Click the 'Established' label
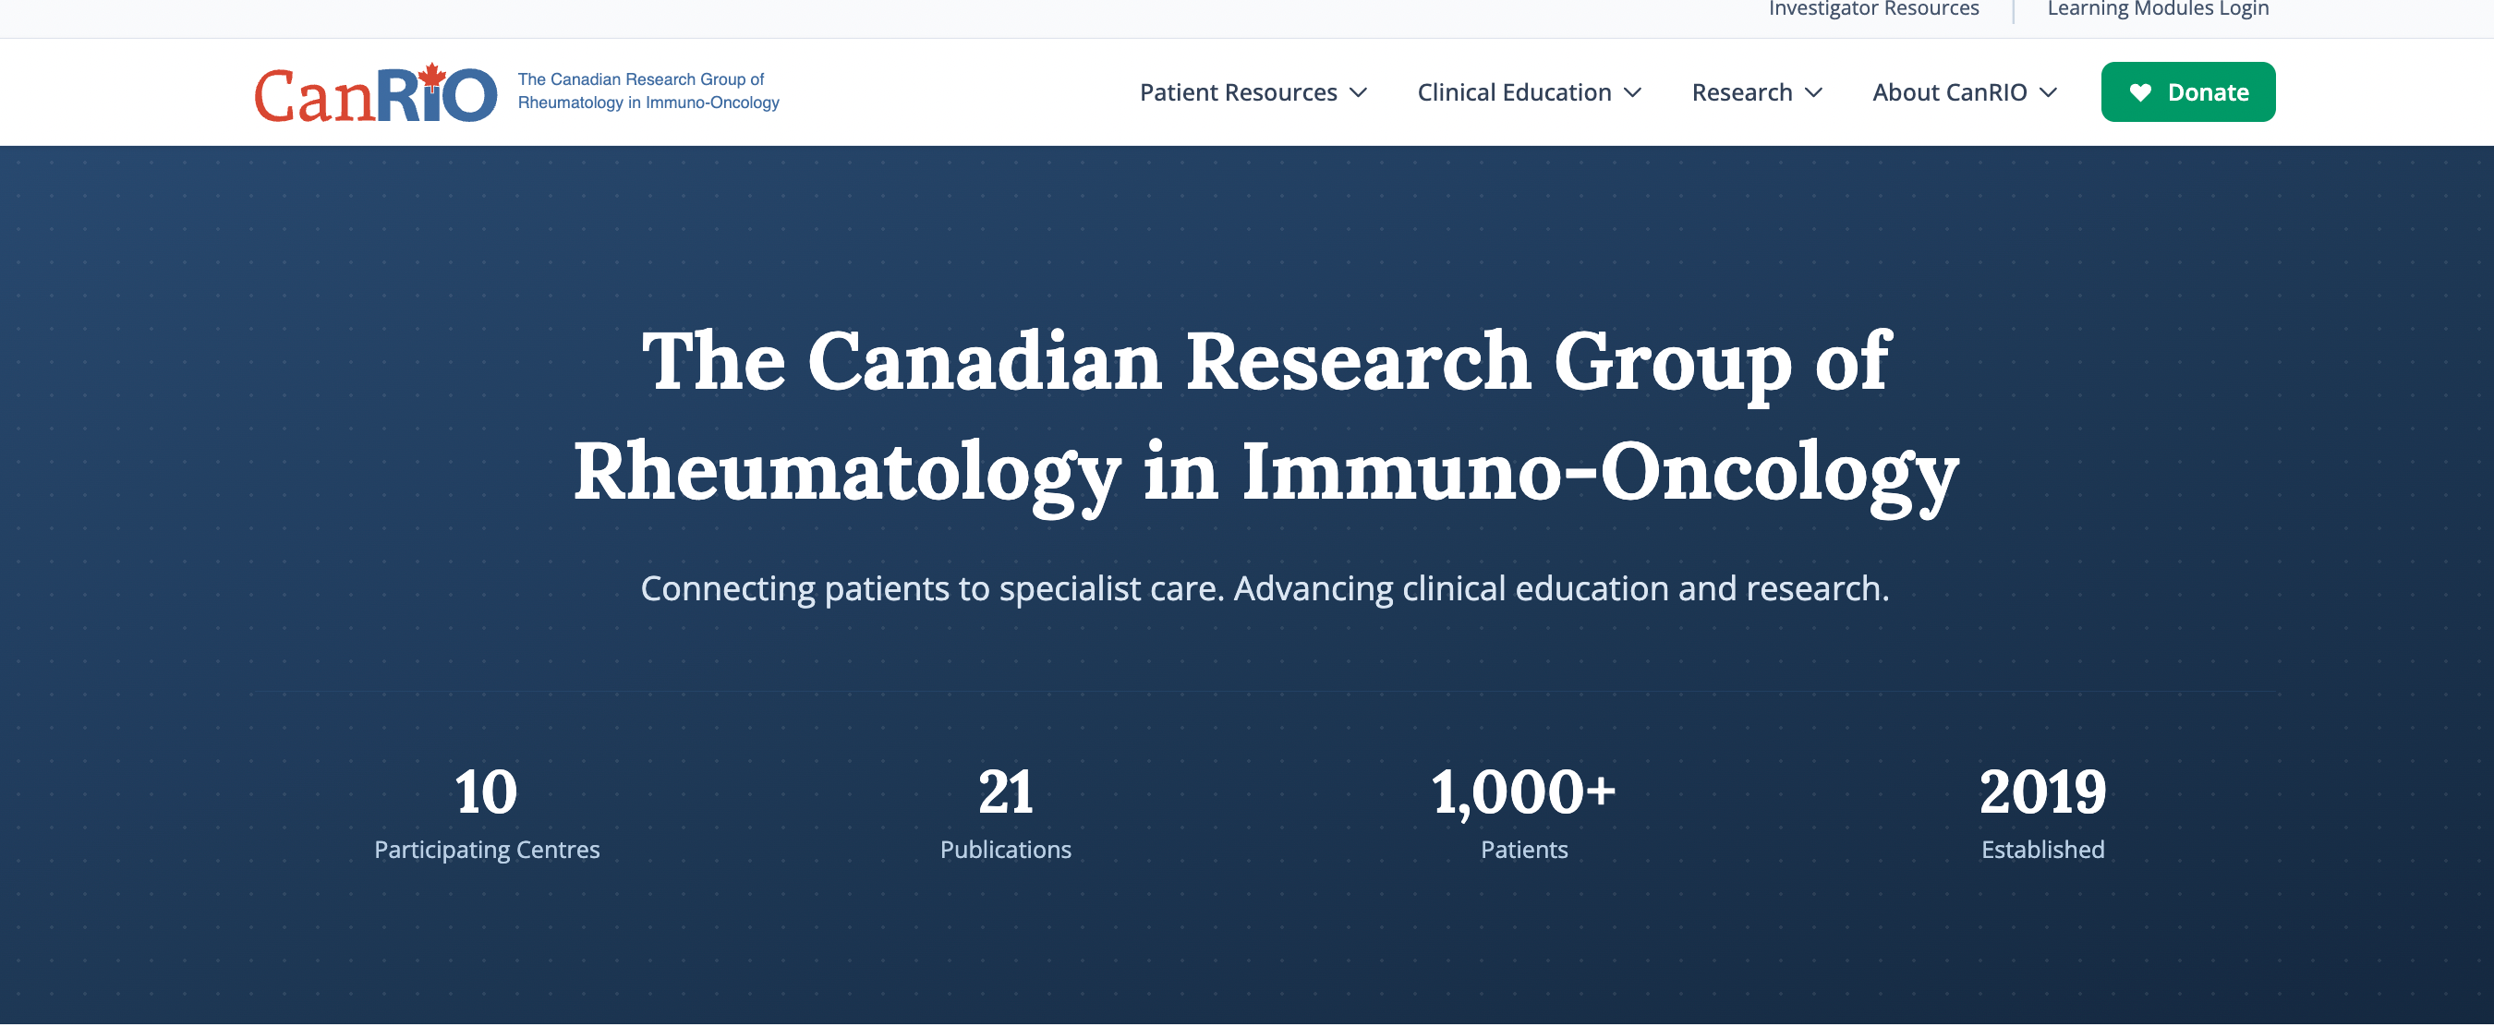The image size is (2494, 1027). (x=2043, y=850)
